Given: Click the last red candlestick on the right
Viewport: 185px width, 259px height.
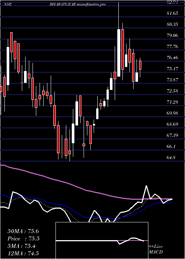Looking at the screenshot, I should [x=140, y=65].
